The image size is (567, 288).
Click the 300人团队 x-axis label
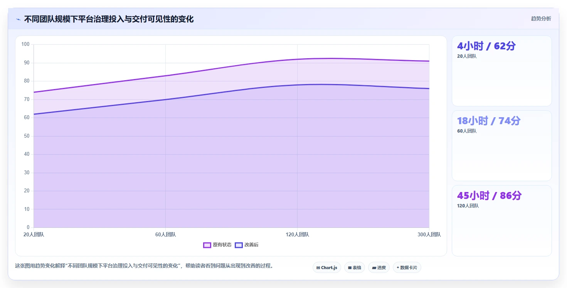[429, 234]
